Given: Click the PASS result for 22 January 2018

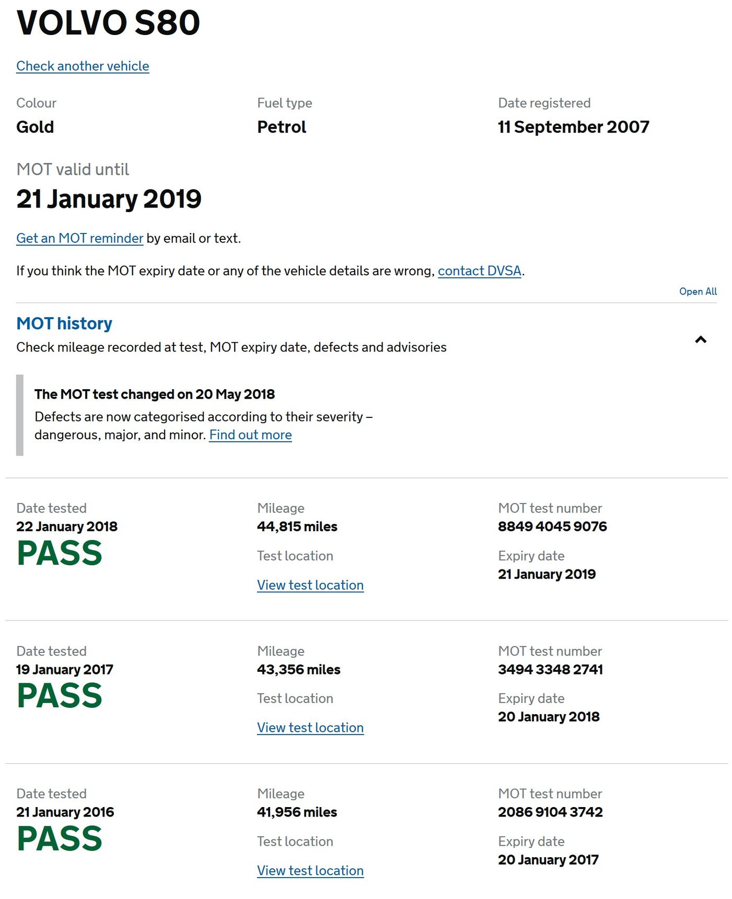Looking at the screenshot, I should point(60,553).
